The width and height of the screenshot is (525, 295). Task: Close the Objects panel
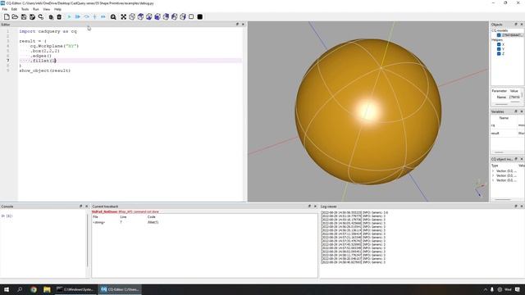coord(522,25)
